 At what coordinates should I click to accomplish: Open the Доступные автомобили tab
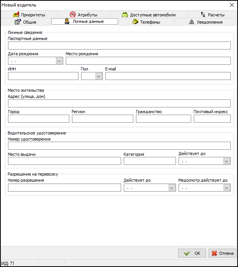click(149, 15)
